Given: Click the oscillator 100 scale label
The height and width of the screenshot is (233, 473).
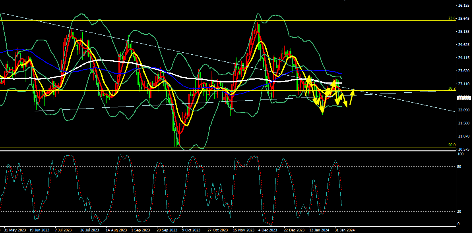Looking at the screenshot, I should point(460,154).
